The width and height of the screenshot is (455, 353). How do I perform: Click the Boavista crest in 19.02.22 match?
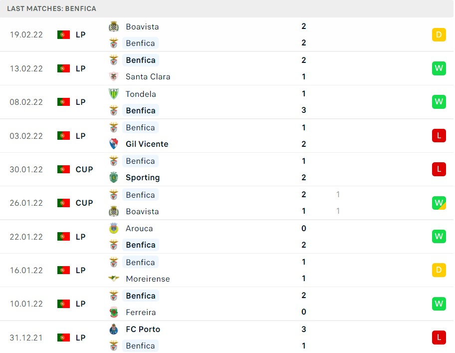coord(113,26)
